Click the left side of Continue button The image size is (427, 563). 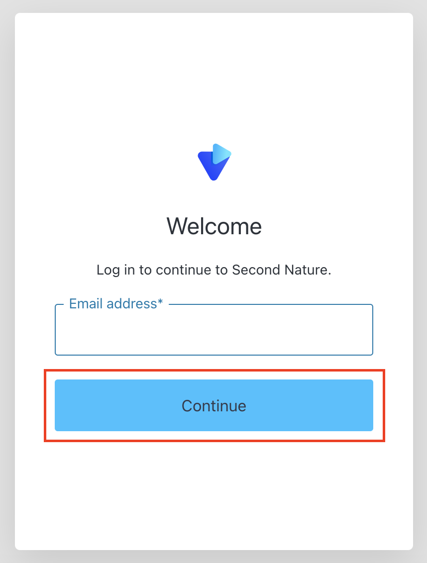tap(90, 405)
